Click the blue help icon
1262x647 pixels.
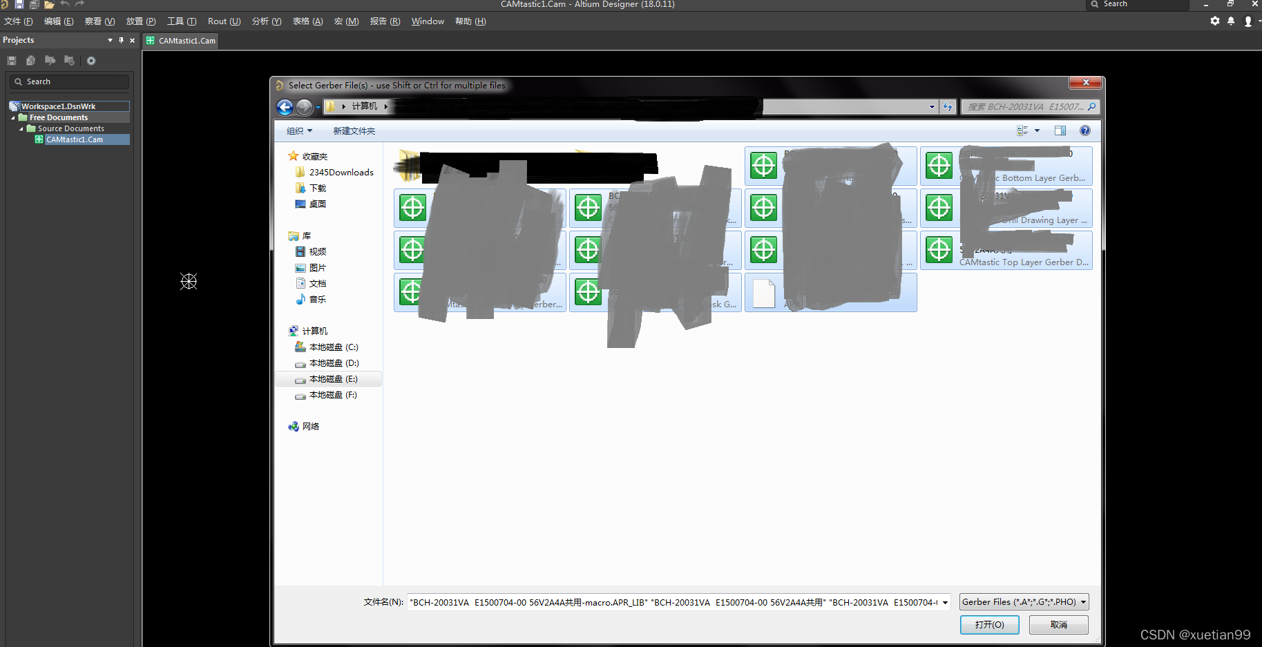(x=1085, y=131)
